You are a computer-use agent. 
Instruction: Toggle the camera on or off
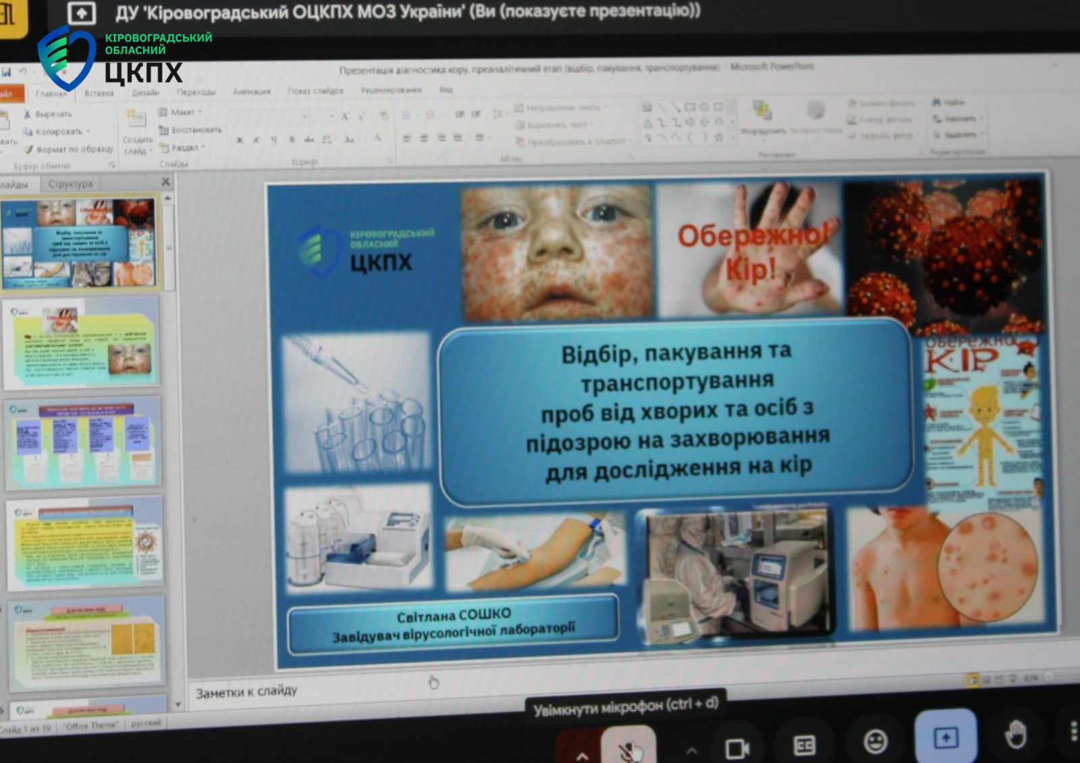736,747
